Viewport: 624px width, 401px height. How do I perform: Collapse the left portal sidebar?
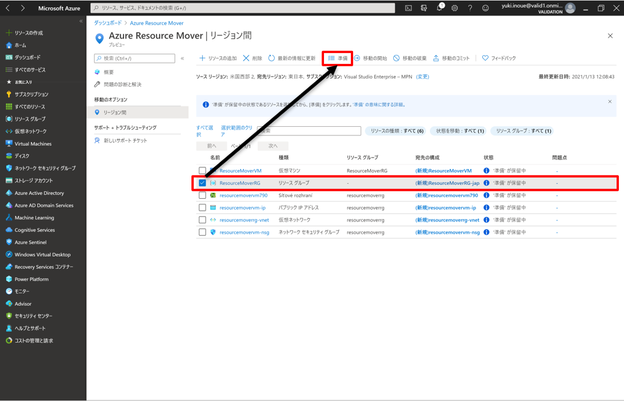click(x=81, y=21)
